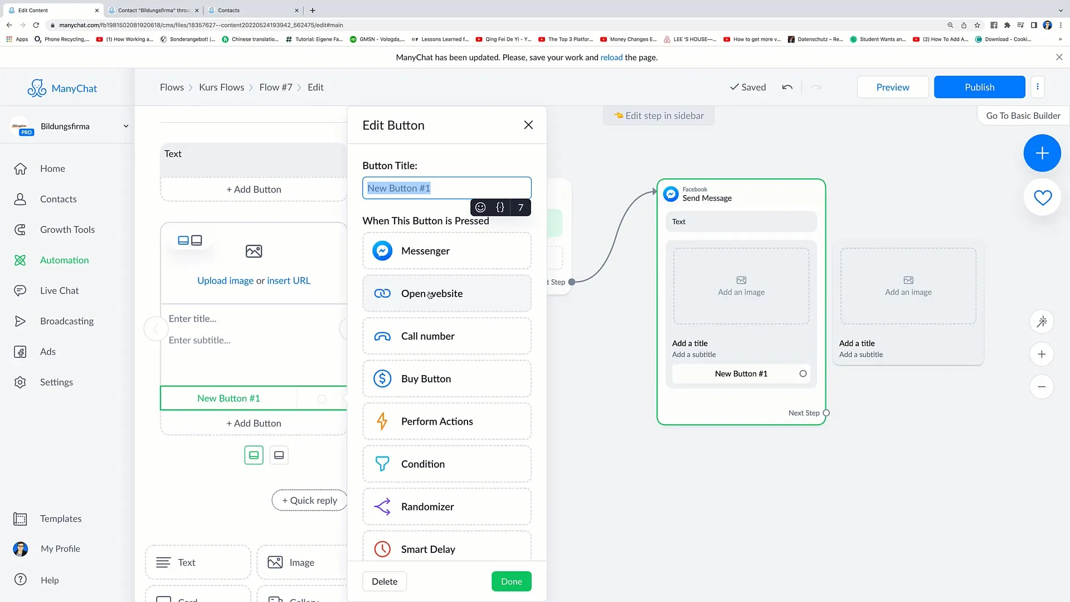Add an Image content block

coord(301,562)
